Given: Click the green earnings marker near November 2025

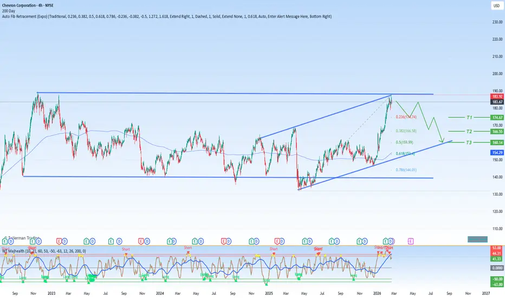Looking at the screenshot, I should point(359,241).
